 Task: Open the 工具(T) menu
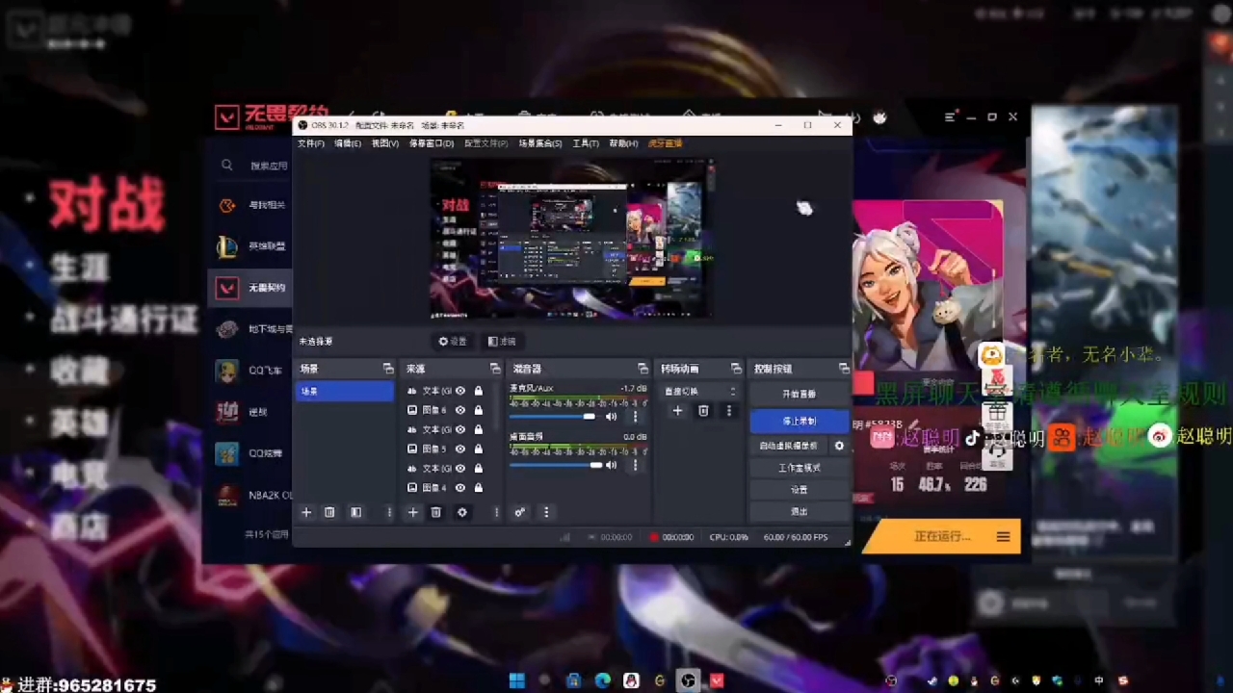585,143
